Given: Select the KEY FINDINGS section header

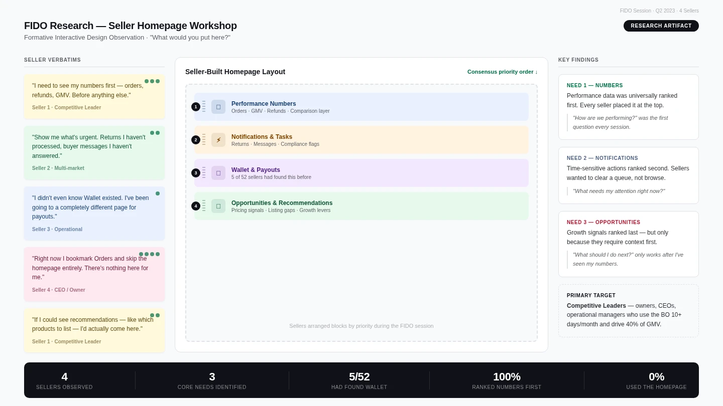Looking at the screenshot, I should point(578,60).
